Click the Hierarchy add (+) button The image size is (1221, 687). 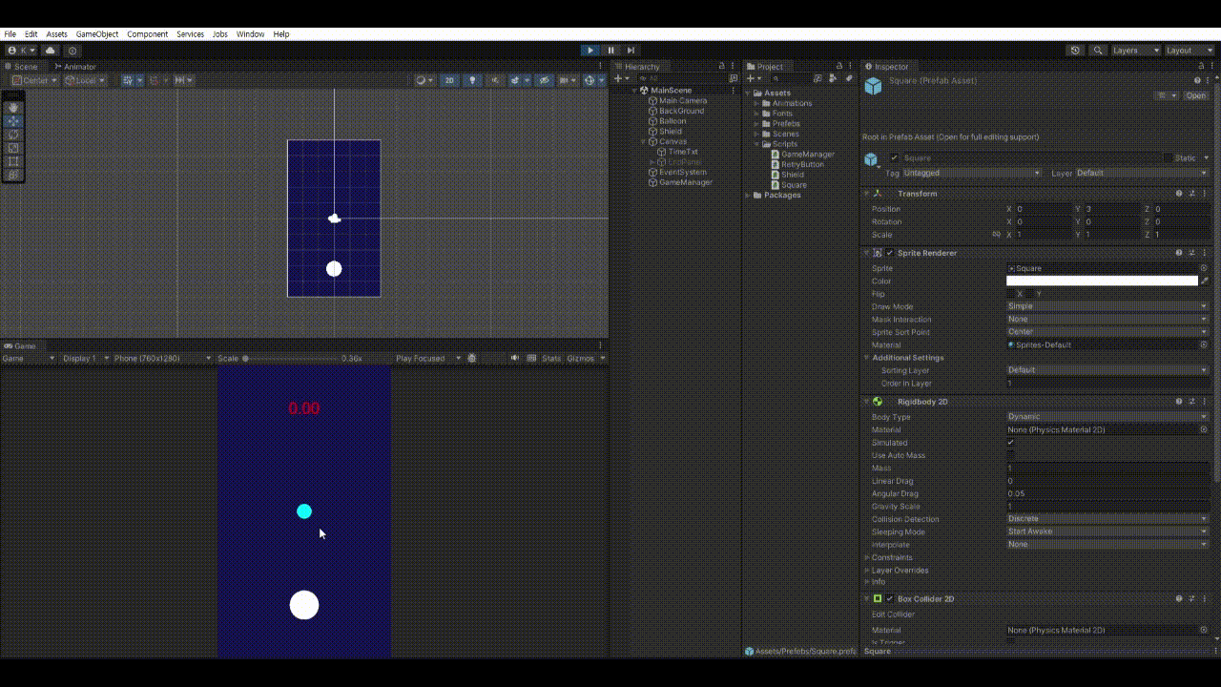pos(621,78)
